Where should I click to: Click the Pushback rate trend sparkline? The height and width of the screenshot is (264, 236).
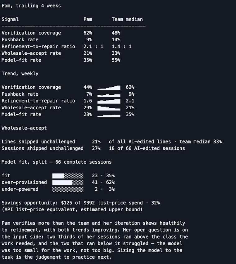109,95
